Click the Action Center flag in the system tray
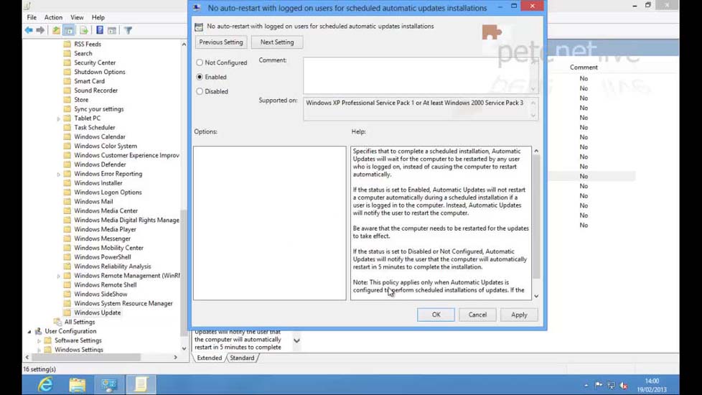 point(599,385)
